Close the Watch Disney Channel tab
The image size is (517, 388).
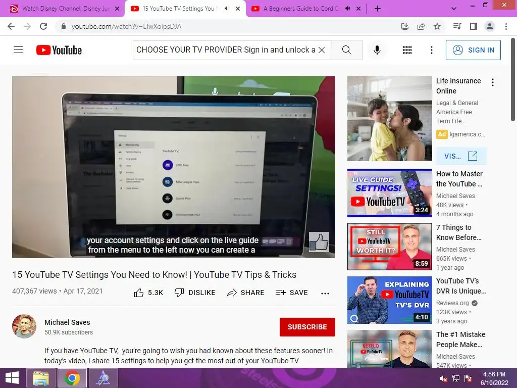pos(117,9)
